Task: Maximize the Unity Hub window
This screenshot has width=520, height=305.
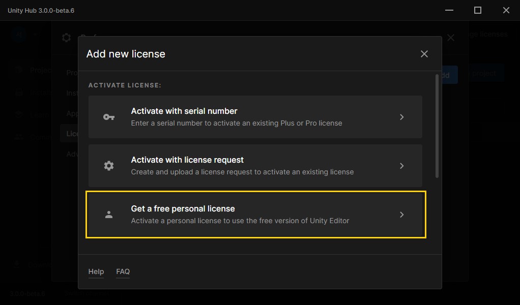Action: coord(478,10)
